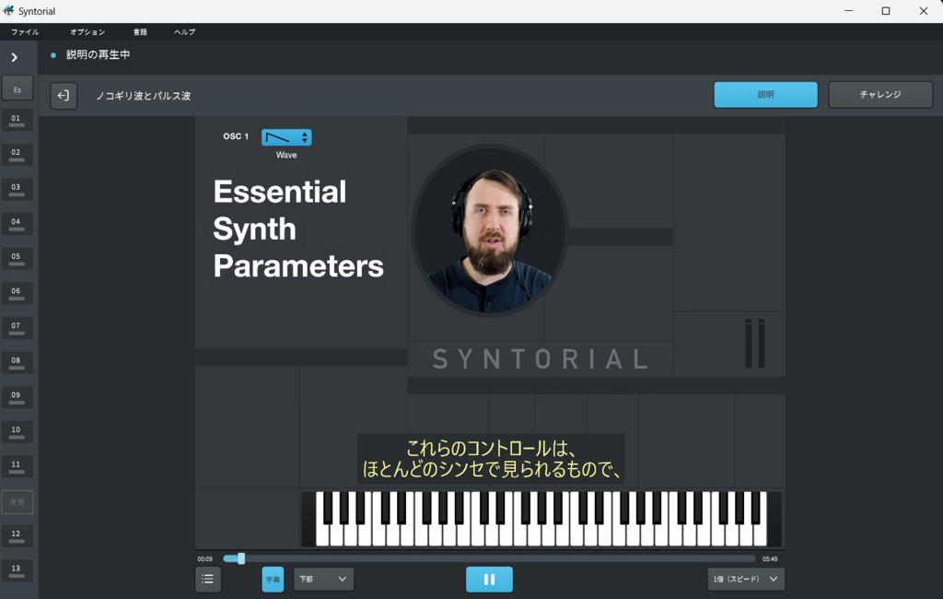Open lesson 08 in the sidebar

point(17,363)
